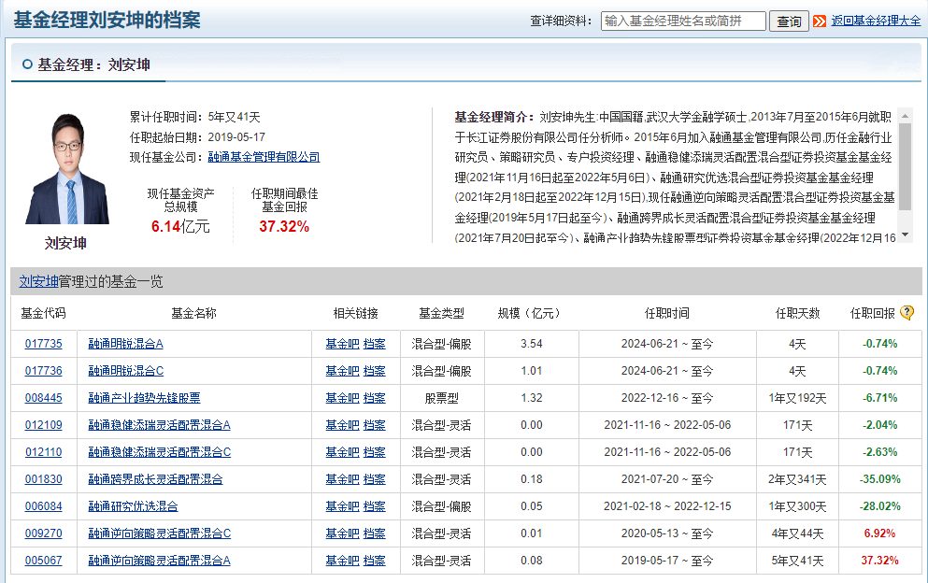Open fund code 008445 link

43,398
